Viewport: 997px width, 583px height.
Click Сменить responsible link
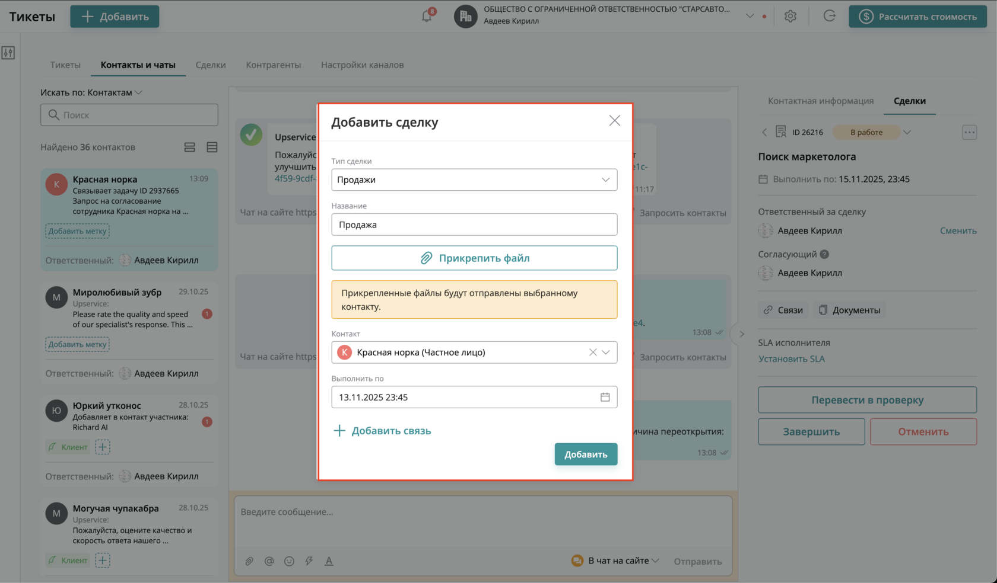point(958,230)
